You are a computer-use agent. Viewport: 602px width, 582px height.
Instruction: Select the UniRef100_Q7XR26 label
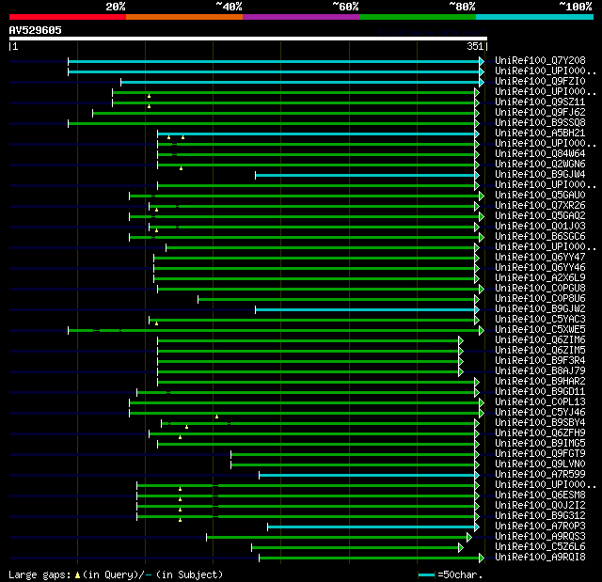pos(540,206)
